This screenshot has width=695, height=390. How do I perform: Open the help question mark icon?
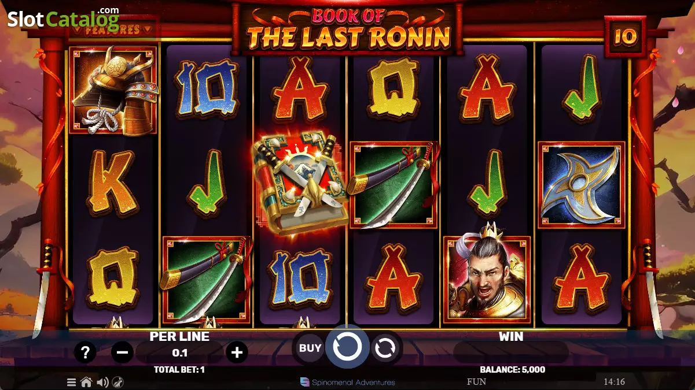coord(85,352)
